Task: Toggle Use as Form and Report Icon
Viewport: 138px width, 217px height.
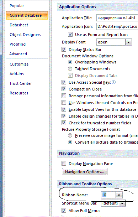Action: click(x=70, y=35)
